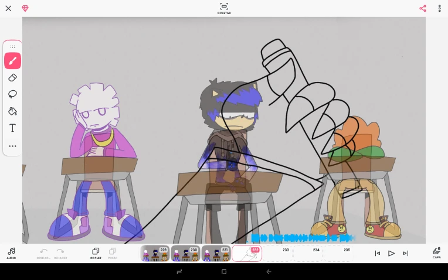
Task: Play the animation
Action: [391, 253]
